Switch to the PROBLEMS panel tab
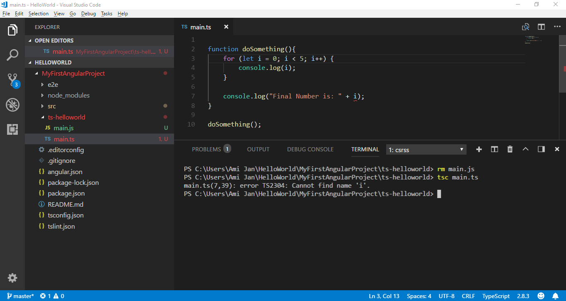Viewport: 566px width, 301px height. pyautogui.click(x=211, y=149)
